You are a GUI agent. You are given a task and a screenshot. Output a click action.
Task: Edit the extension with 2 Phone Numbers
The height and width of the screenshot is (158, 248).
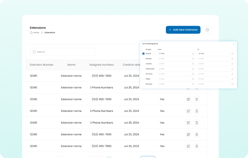188,123
